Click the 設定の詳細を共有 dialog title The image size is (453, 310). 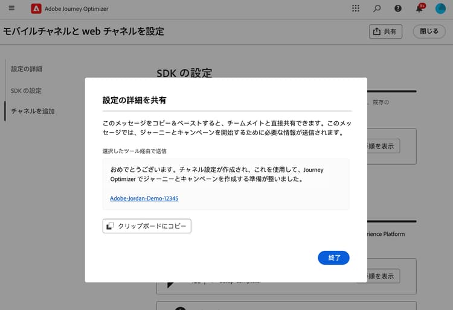[134, 100]
